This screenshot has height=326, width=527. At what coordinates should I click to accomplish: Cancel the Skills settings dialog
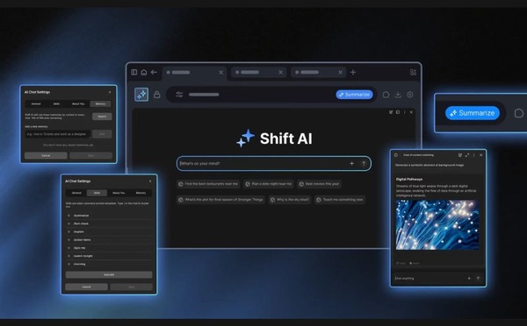[x=86, y=287]
